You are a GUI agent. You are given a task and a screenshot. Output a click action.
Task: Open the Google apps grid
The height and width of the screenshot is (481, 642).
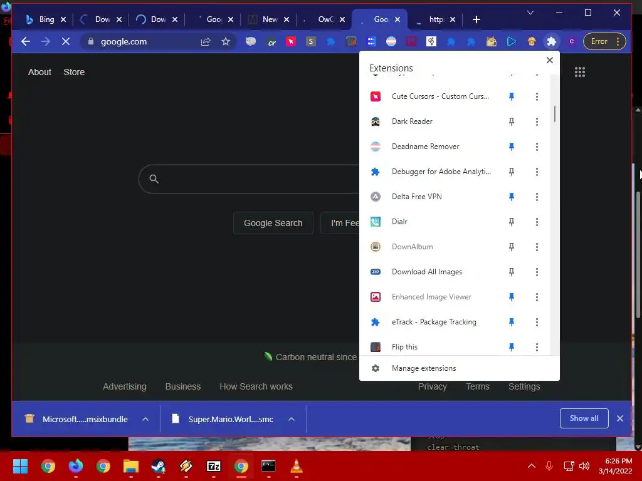click(x=579, y=72)
